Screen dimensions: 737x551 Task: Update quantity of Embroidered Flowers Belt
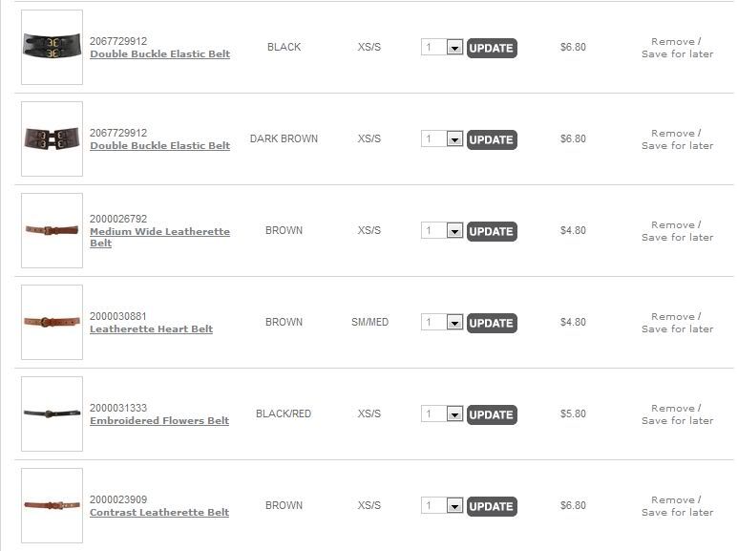pos(492,414)
